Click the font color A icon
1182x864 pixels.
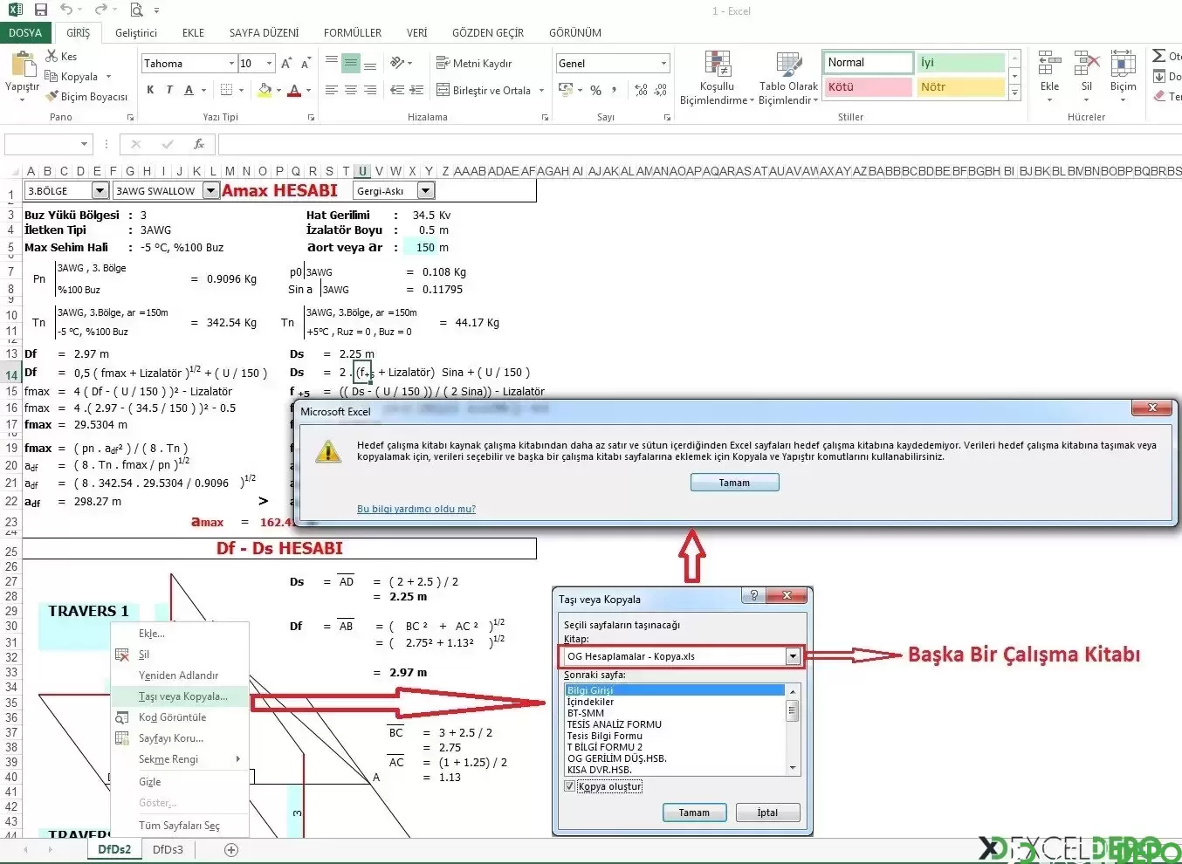(294, 90)
